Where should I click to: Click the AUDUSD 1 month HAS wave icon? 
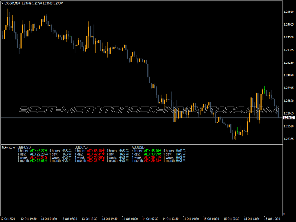tap(184, 161)
